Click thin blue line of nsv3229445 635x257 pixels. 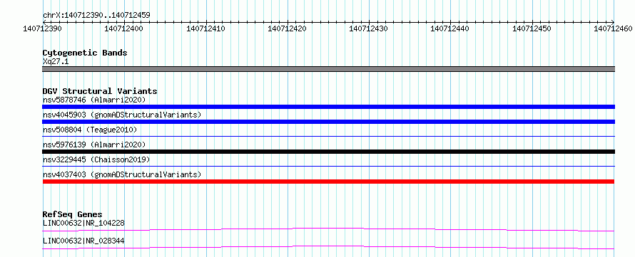[328, 167]
